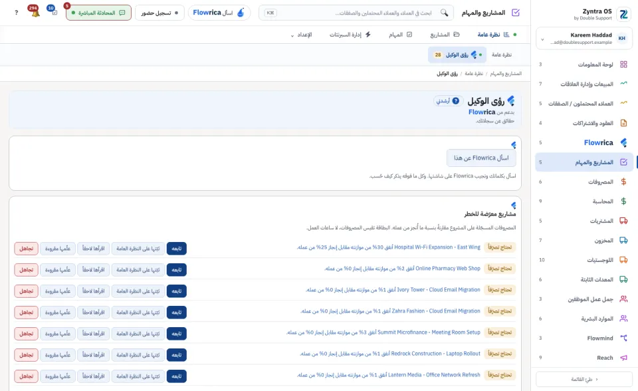Click المشاريع والمهام breadcrumb link
Screen dimensions: 638x391
tap(506, 74)
